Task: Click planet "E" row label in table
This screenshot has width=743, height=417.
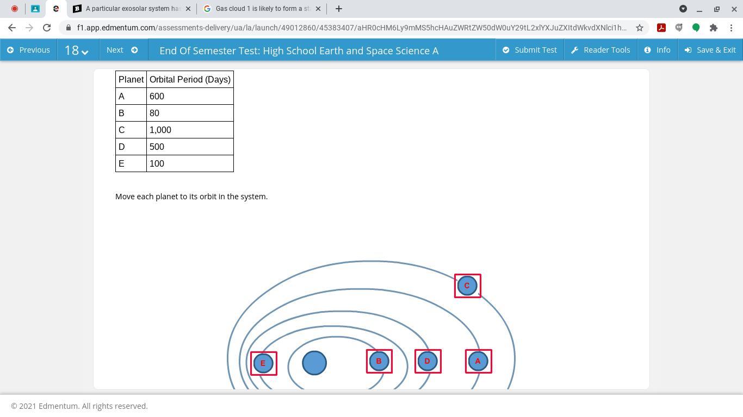Action: pos(131,163)
